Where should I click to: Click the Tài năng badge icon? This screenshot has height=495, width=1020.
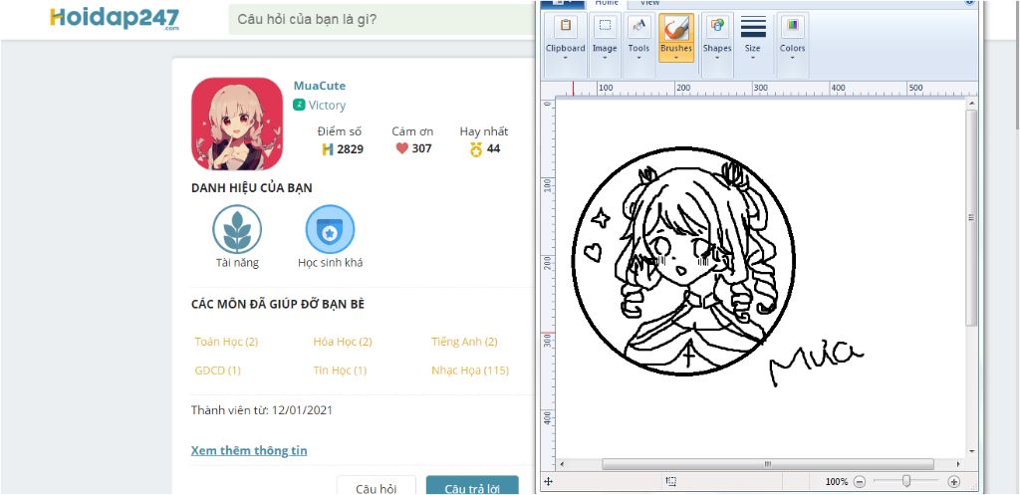tap(237, 229)
